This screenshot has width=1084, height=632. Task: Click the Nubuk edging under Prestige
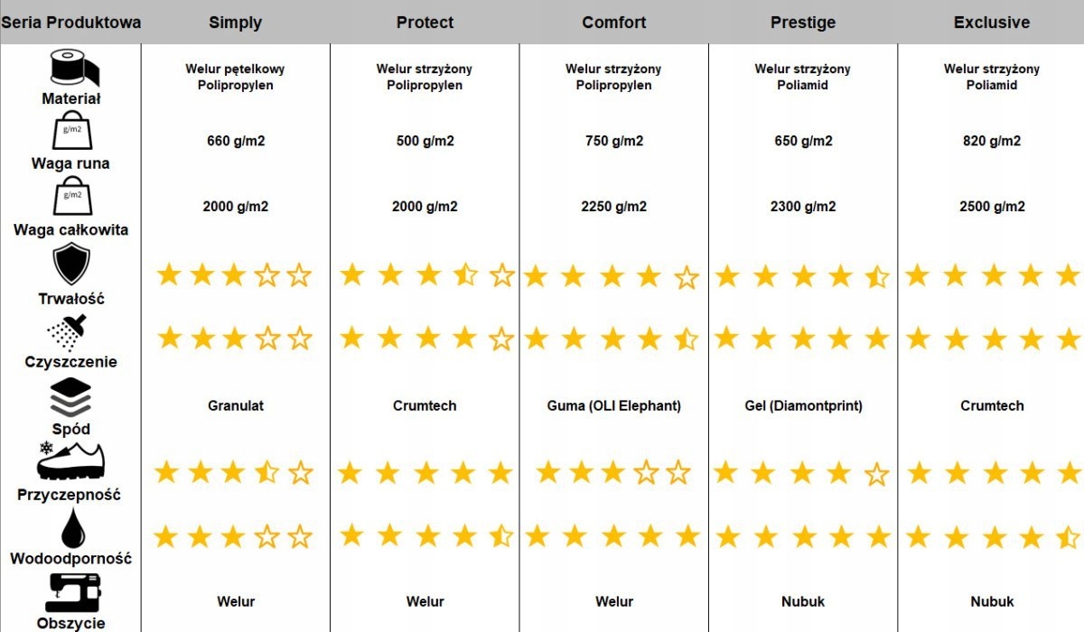[803, 601]
